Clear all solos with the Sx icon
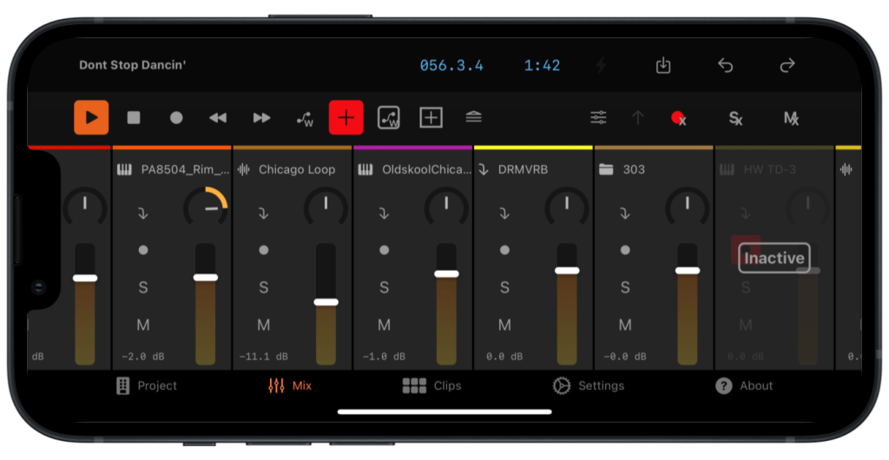Screen dimensions: 889x460 point(735,118)
